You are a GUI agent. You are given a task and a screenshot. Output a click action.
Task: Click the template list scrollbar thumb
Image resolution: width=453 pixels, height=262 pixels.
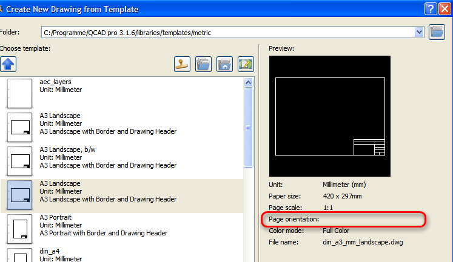pyautogui.click(x=248, y=127)
